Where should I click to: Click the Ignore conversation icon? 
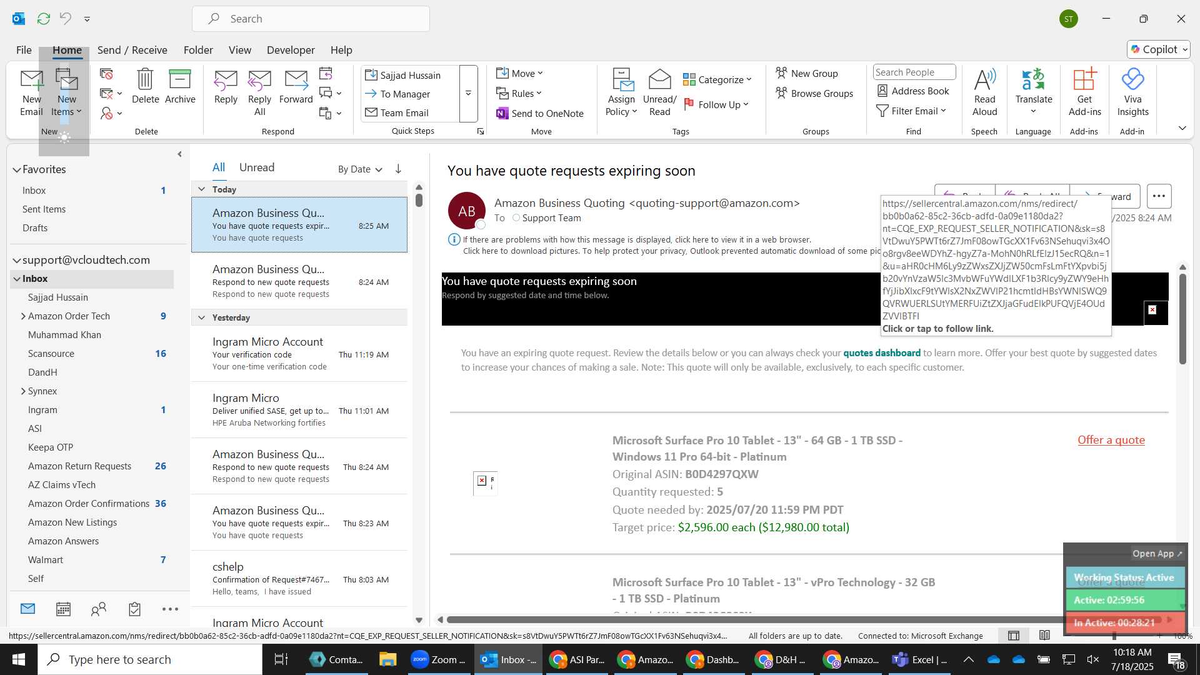106,74
